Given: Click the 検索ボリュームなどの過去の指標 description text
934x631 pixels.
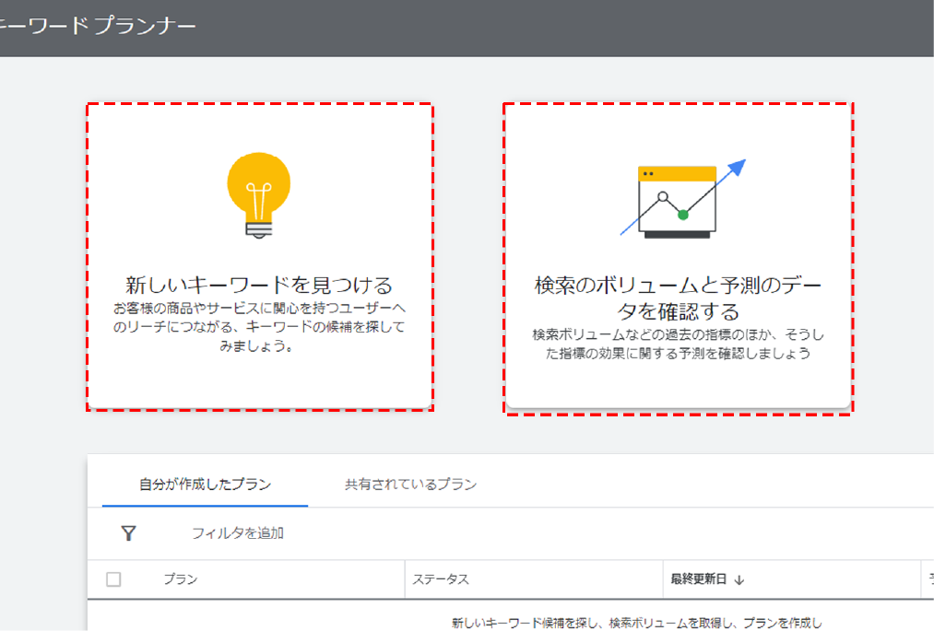Looking at the screenshot, I should click(678, 345).
